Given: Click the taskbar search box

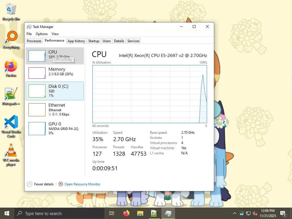Looking at the screenshot, I should point(59,213).
